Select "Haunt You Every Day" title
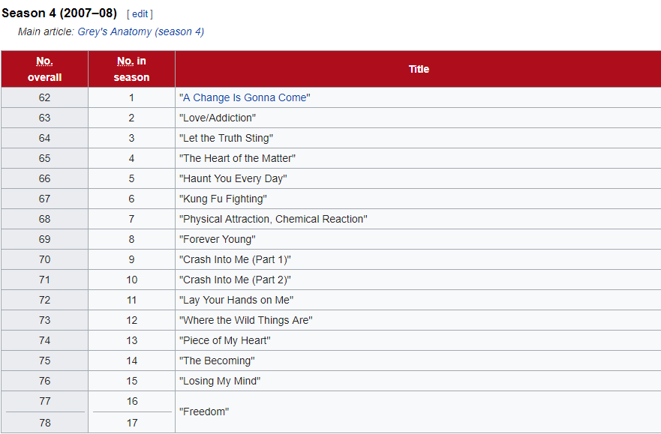Viewport: 661px width, 434px height. pyautogui.click(x=233, y=178)
